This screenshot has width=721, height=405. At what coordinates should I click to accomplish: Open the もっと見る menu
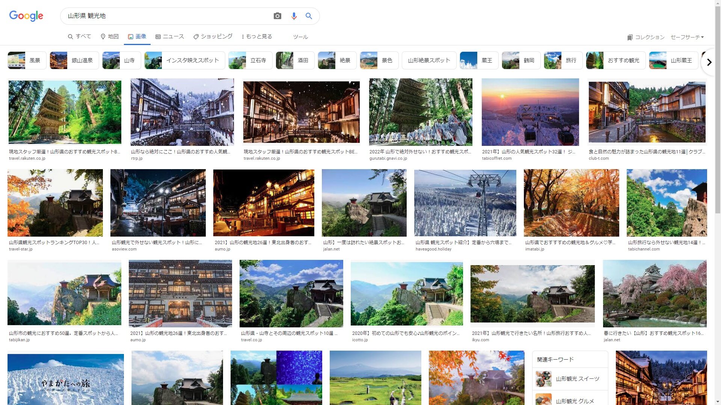click(x=257, y=36)
